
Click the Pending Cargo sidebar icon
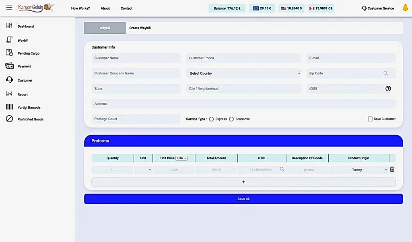click(x=9, y=53)
